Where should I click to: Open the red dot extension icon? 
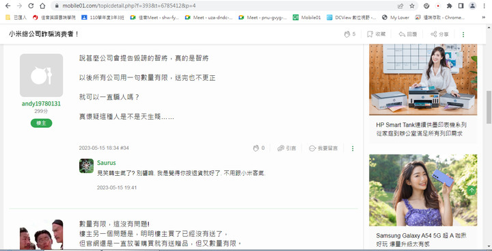pos(438,5)
